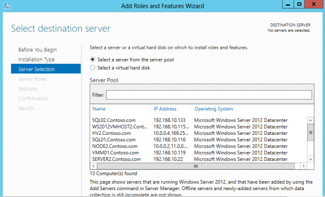This screenshot has height=197, width=325.
Task: Click the vertical scrollbar thumb
Action: click(311, 132)
